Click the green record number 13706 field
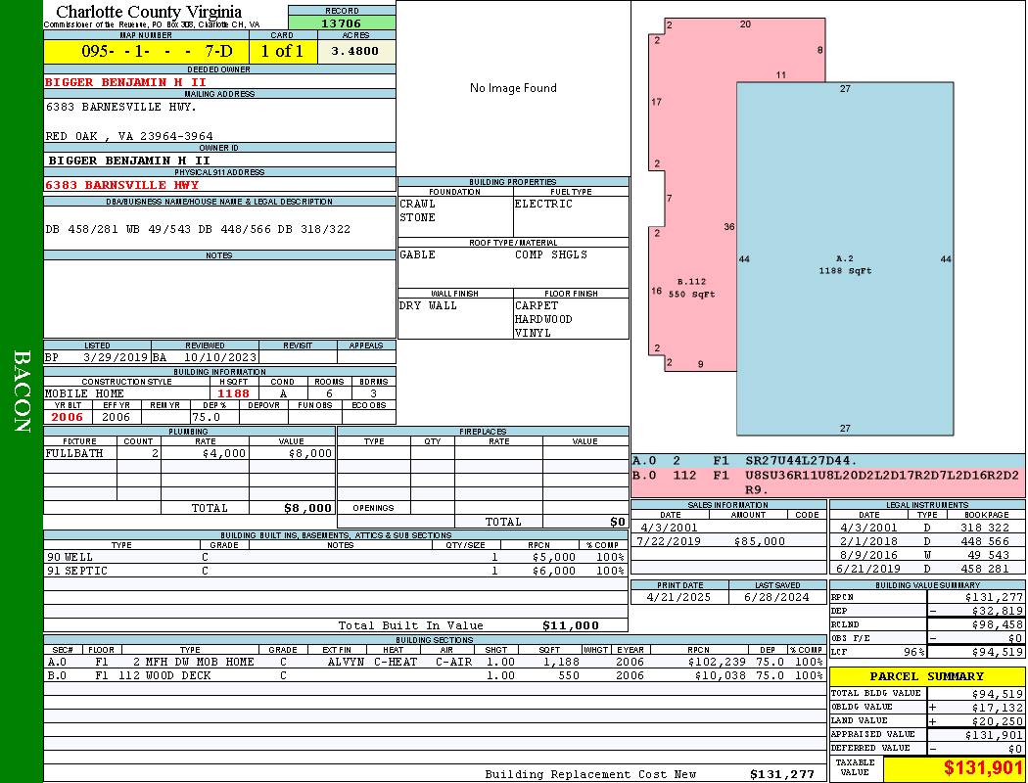The width and height of the screenshot is (1028, 783). [x=342, y=23]
